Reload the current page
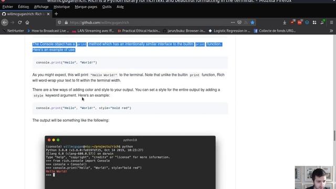The width and height of the screenshot is (336, 189). [20, 22]
